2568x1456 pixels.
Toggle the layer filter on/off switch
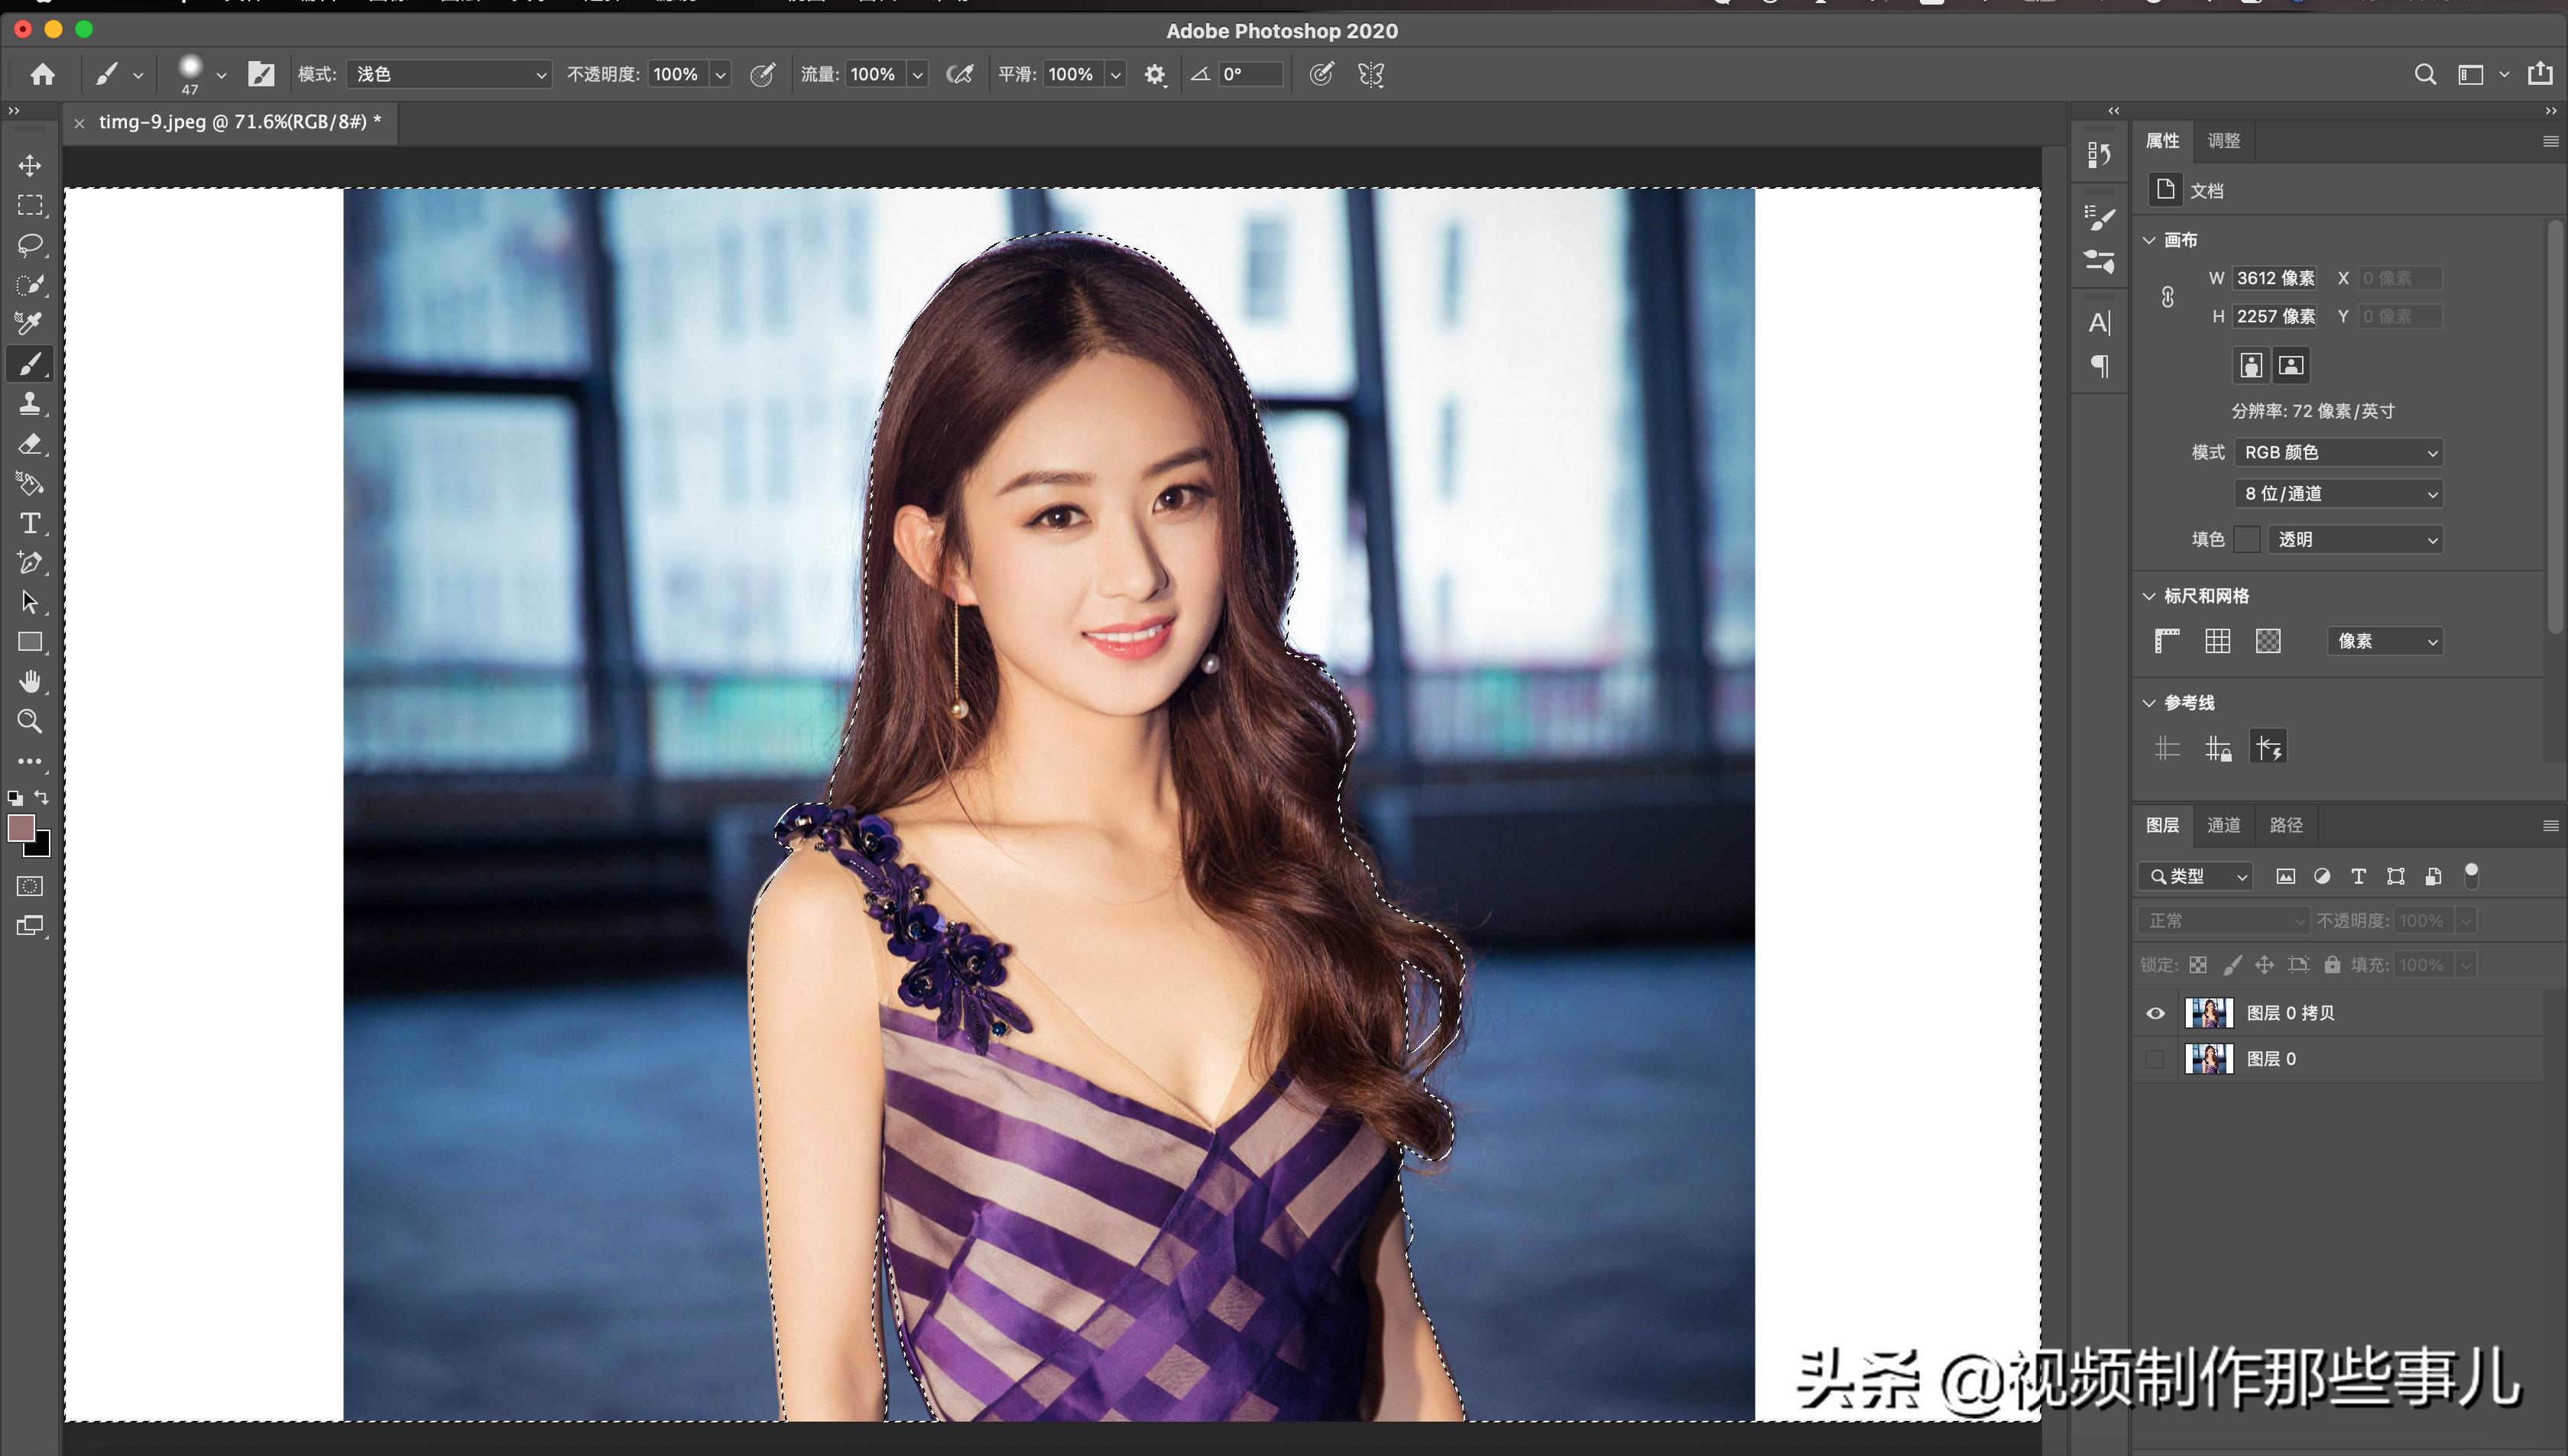[x=2471, y=875]
